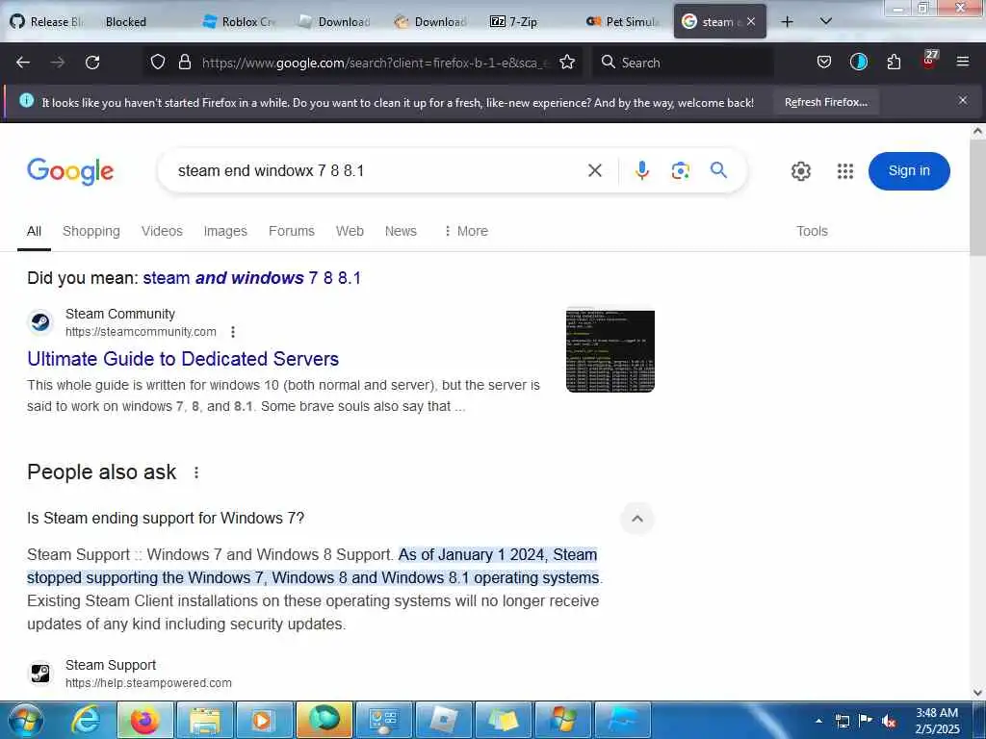Launch Internet Explorer from the taskbar
986x739 pixels.
[86, 720]
